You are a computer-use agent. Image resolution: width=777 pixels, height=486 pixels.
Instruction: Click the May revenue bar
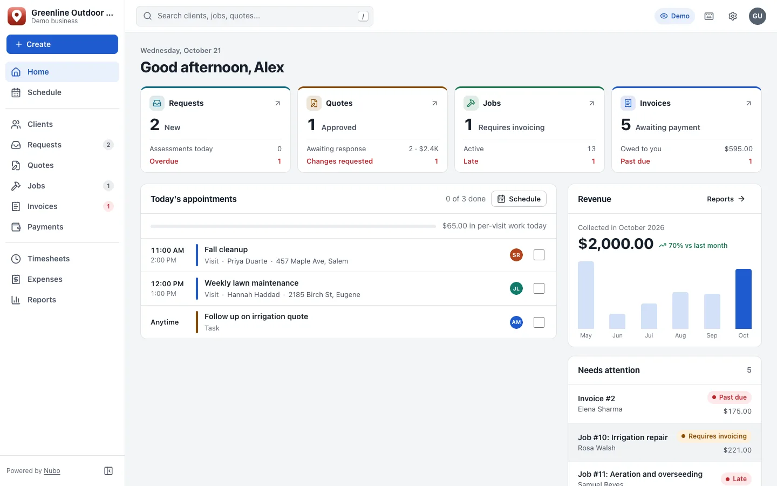point(586,295)
